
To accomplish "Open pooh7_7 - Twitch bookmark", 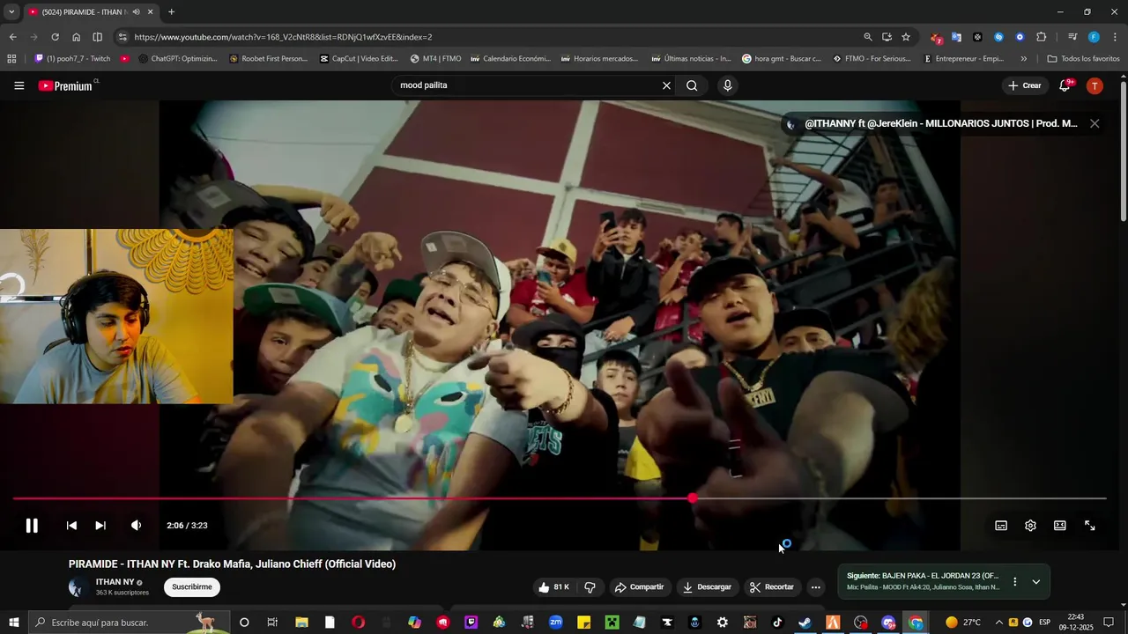I will 72,59.
